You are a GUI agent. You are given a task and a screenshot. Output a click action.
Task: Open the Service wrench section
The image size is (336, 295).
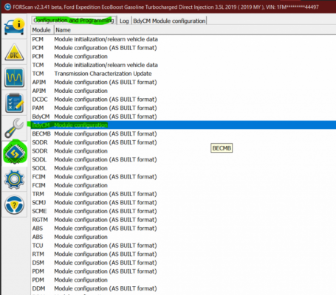[x=14, y=128]
